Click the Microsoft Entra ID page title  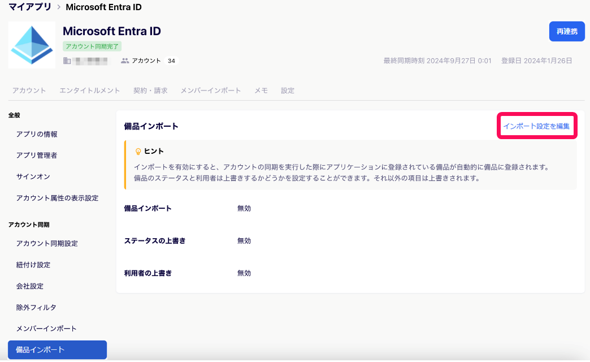(112, 31)
